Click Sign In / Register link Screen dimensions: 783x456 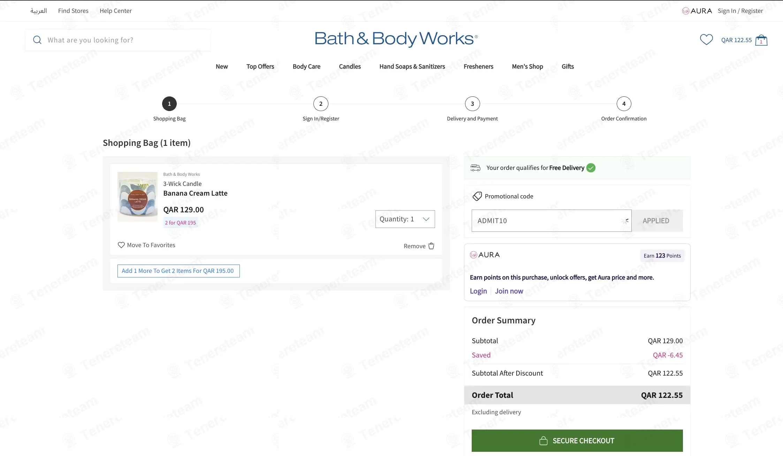[740, 11]
